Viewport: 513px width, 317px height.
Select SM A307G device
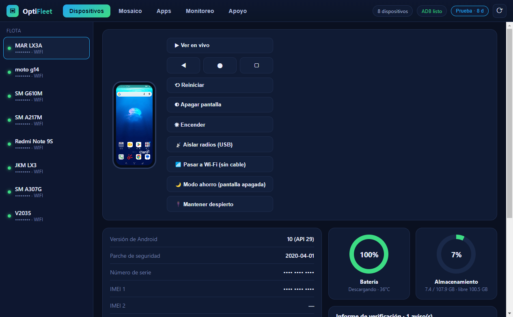click(46, 192)
